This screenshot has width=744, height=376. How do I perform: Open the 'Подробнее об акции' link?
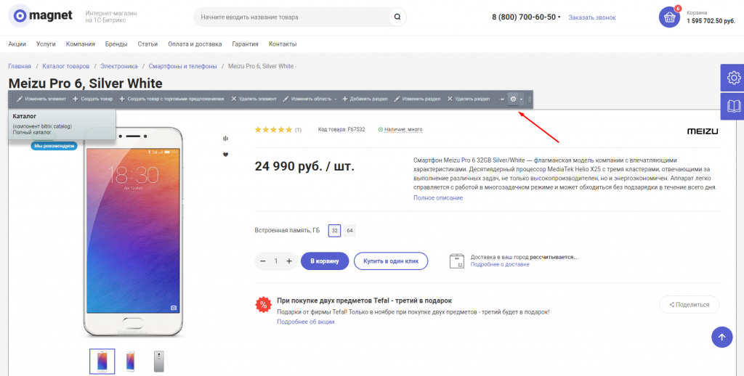pyautogui.click(x=306, y=322)
